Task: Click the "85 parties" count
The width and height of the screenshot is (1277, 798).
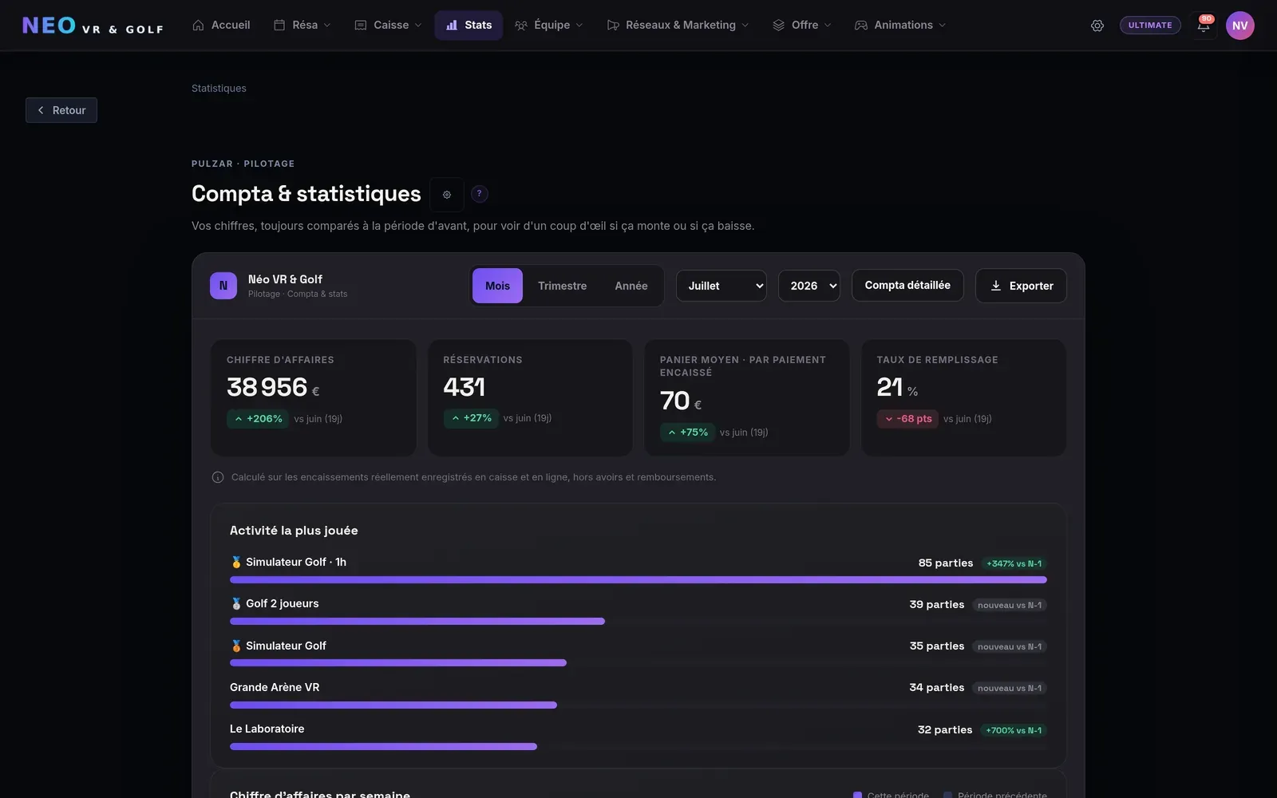Action: [x=946, y=563]
